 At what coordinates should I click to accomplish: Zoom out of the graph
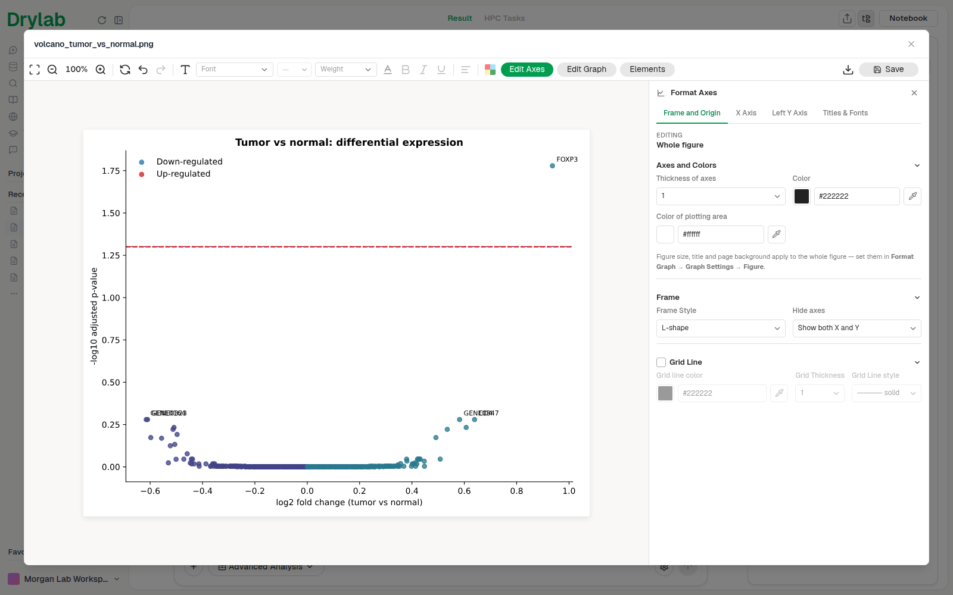pyautogui.click(x=52, y=70)
